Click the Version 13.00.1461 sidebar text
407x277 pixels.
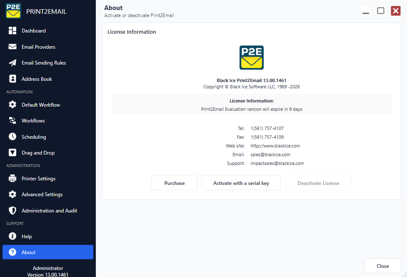click(48, 275)
